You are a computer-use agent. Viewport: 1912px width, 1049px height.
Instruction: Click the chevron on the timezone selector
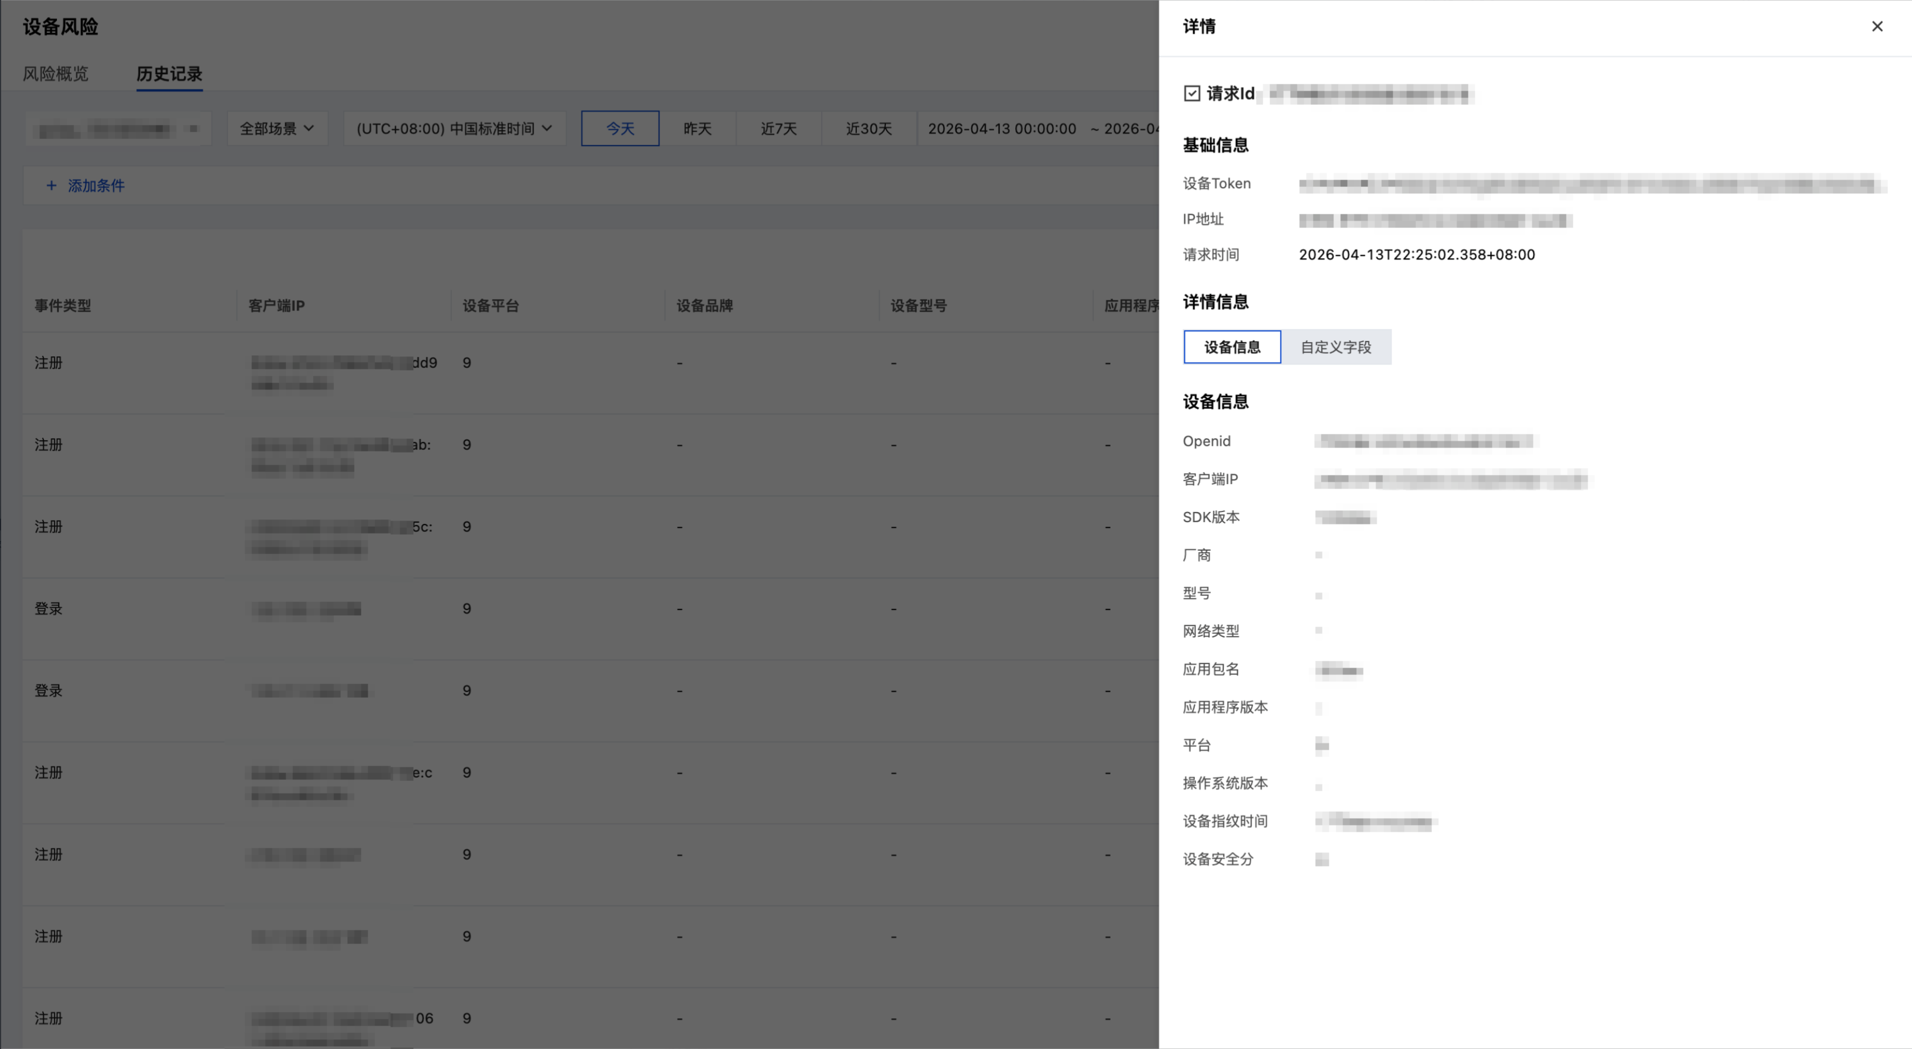(x=548, y=128)
